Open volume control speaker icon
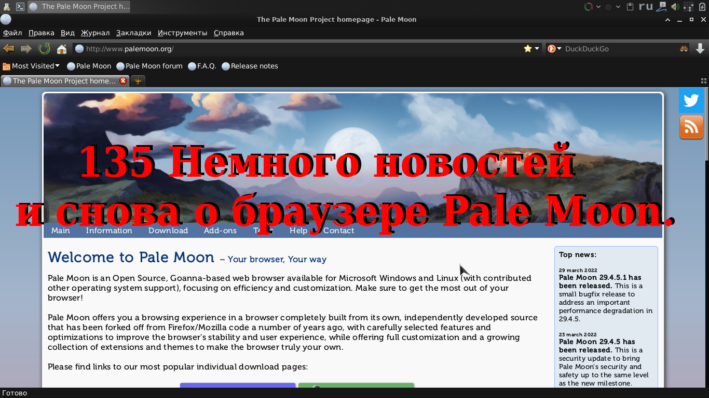Screen dimensions: 709x398 point(675,7)
